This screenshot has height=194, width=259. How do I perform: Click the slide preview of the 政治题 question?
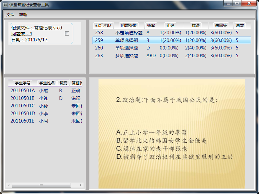tap(172, 134)
